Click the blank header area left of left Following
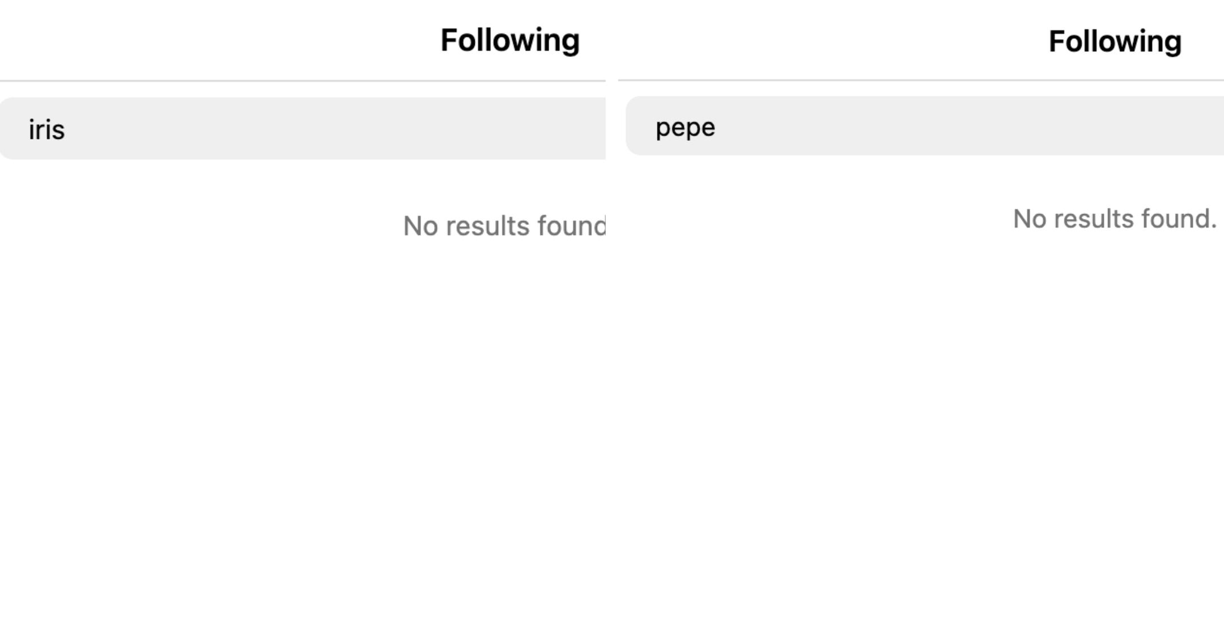Screen dimensions: 1224x641 (198, 40)
